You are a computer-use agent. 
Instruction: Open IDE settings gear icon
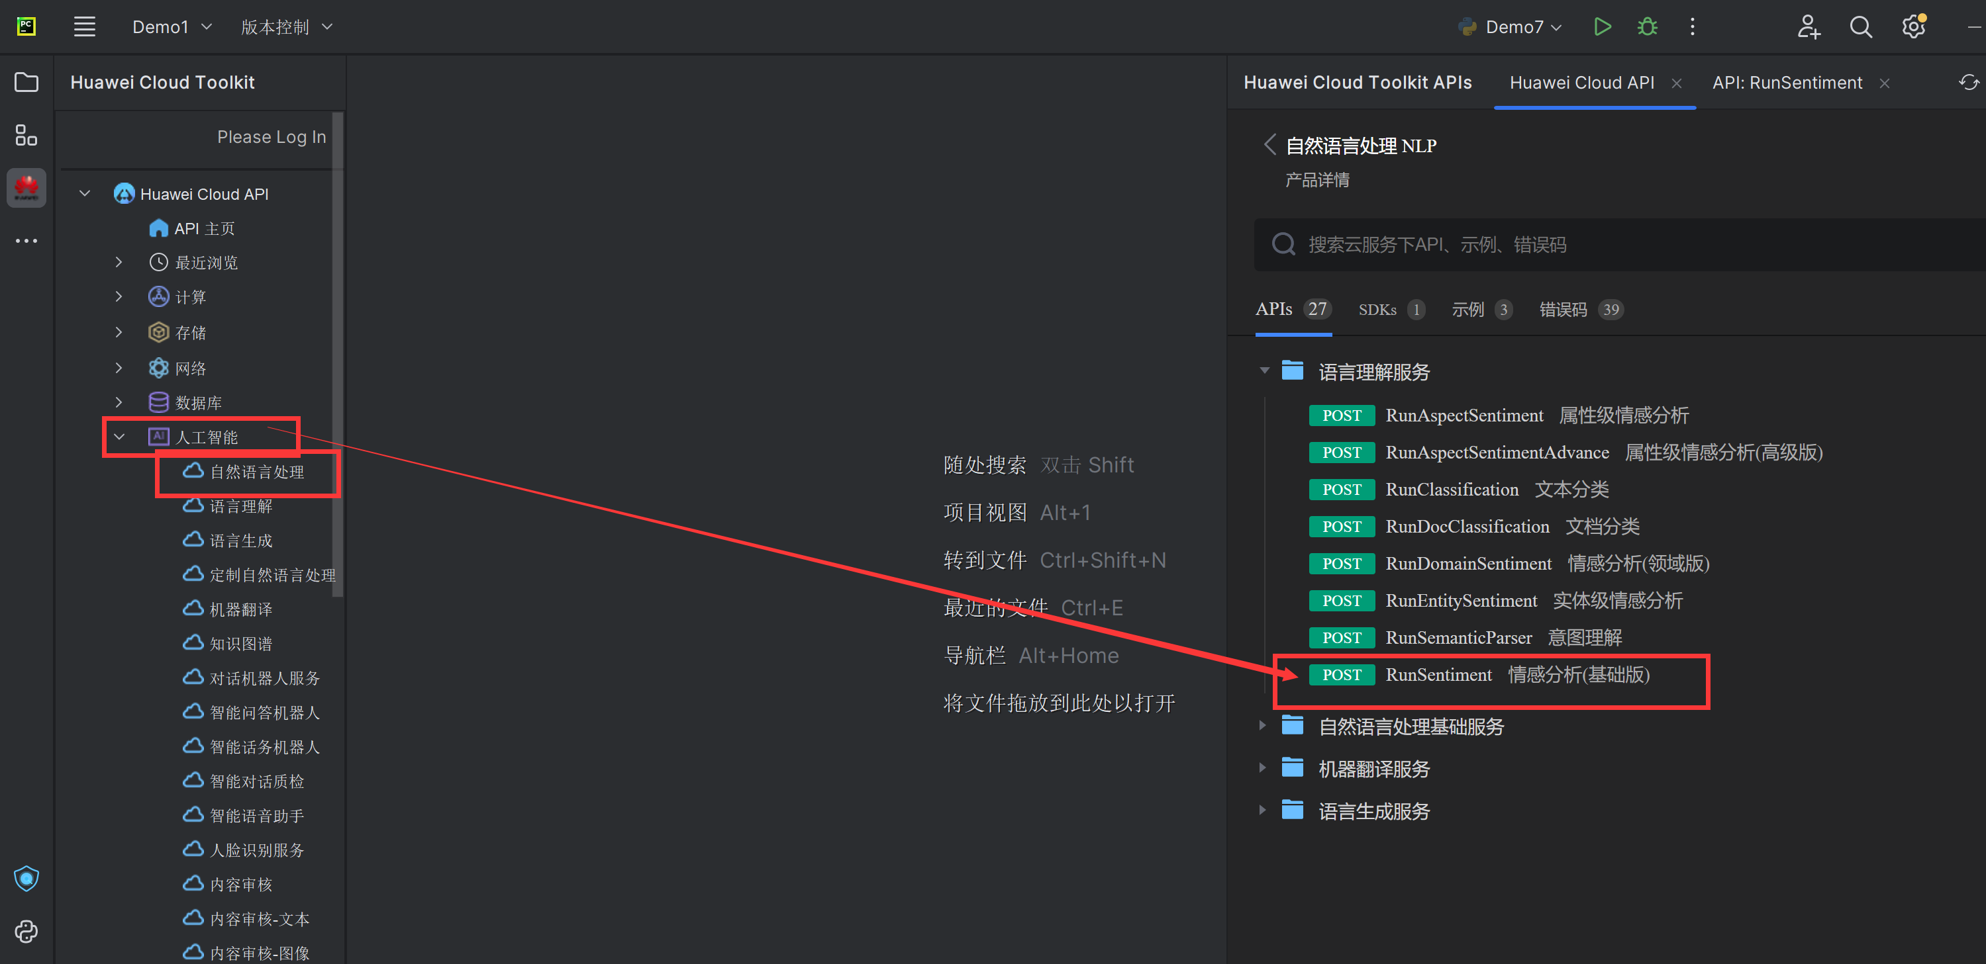tap(1914, 27)
